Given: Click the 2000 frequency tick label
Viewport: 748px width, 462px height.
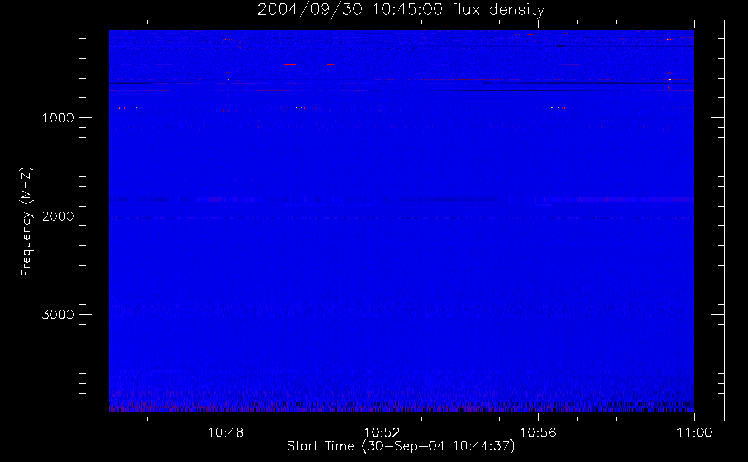Looking at the screenshot, I should coord(58,216).
